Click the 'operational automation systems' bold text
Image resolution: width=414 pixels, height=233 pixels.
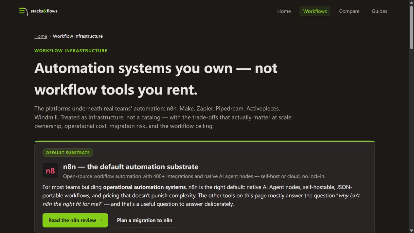(x=144, y=187)
